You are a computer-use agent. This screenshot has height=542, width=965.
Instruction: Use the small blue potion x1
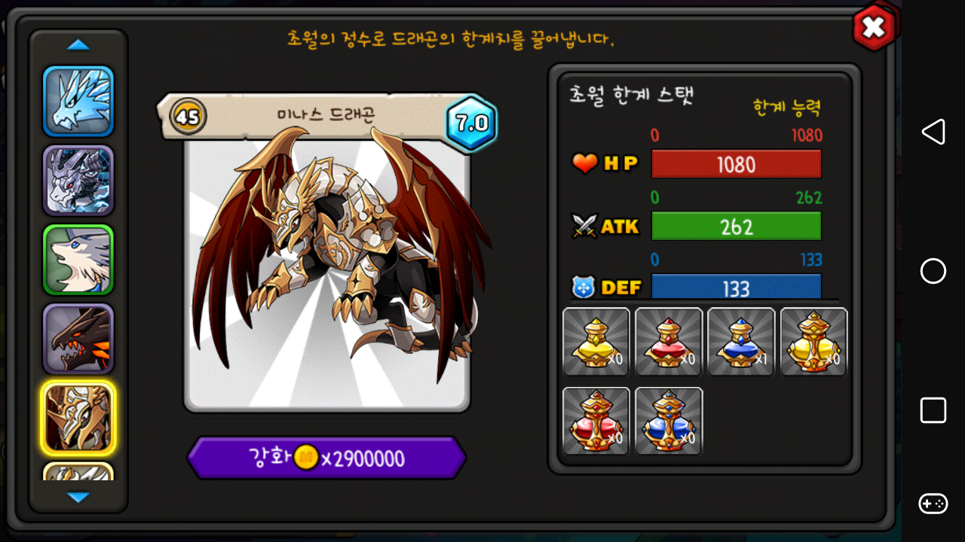[x=741, y=341]
